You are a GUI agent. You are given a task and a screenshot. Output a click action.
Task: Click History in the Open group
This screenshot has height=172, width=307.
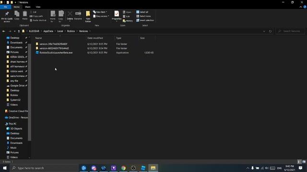128,21
